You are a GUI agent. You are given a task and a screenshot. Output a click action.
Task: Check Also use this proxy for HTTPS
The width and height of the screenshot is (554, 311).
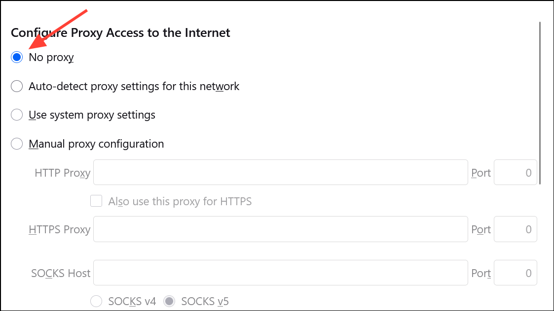(x=97, y=201)
